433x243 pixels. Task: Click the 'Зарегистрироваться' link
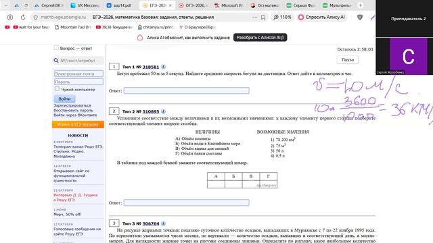coord(72,105)
